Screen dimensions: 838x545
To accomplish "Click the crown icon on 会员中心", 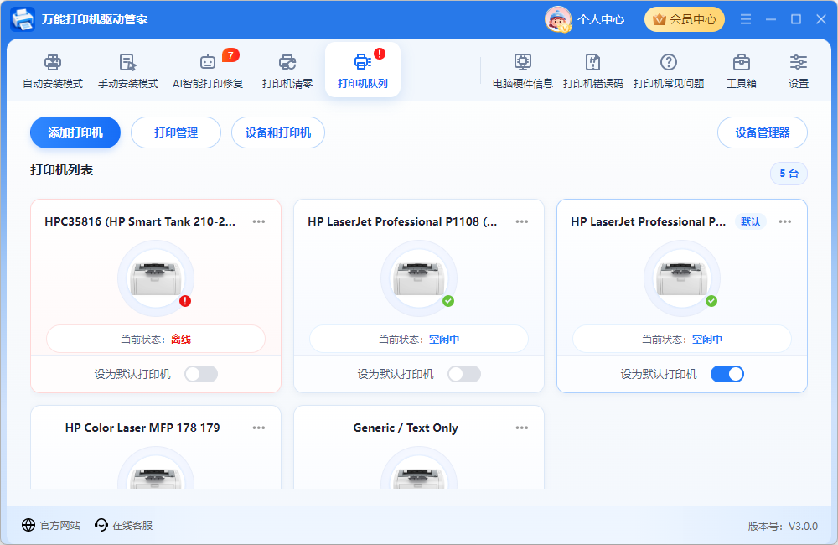I will coord(659,20).
